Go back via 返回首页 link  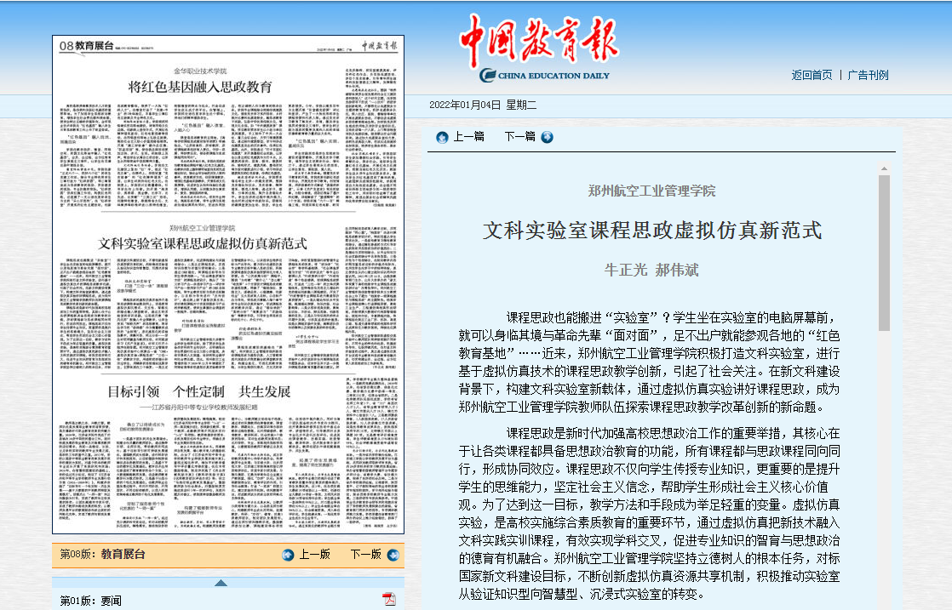[811, 75]
